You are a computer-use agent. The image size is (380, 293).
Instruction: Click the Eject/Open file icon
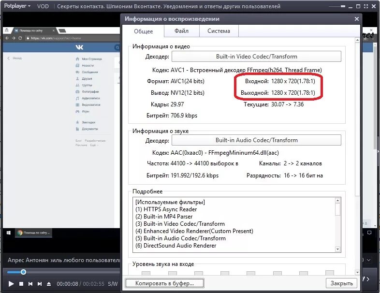coord(49,283)
